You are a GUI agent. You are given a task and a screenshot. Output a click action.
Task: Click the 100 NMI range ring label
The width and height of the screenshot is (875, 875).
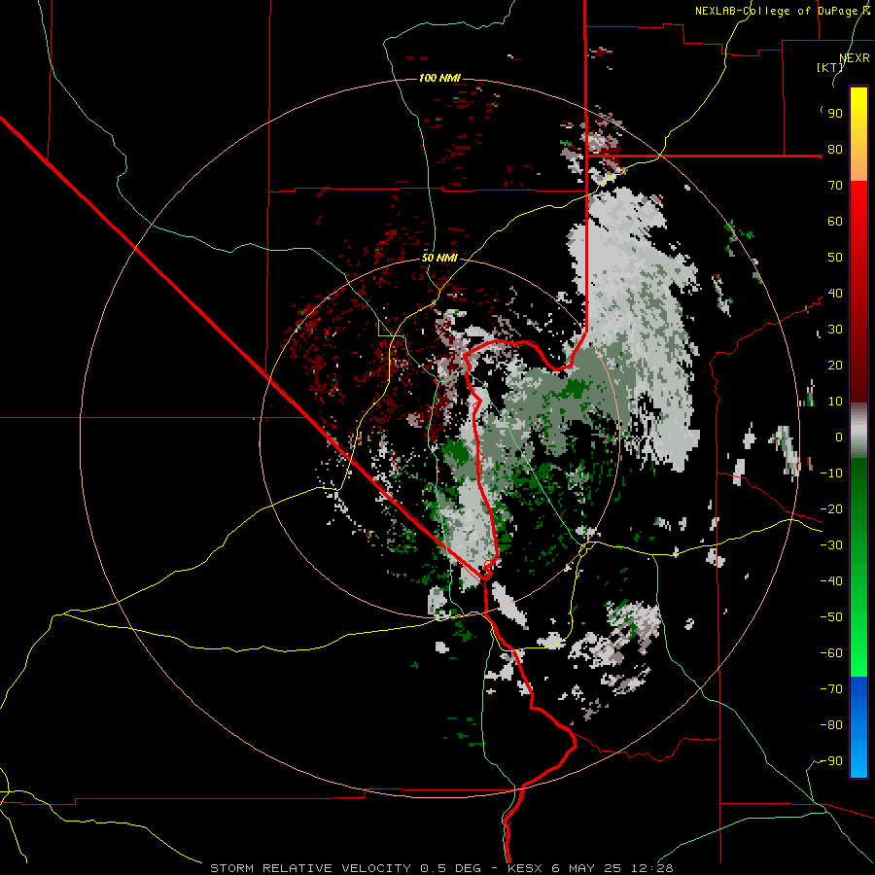tap(439, 78)
